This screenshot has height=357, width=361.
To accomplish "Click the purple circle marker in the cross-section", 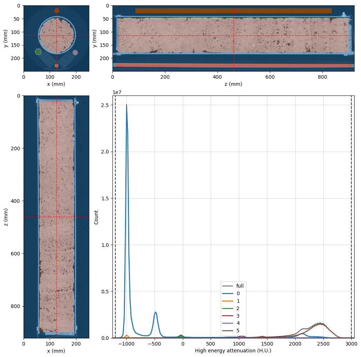I will click(x=75, y=53).
